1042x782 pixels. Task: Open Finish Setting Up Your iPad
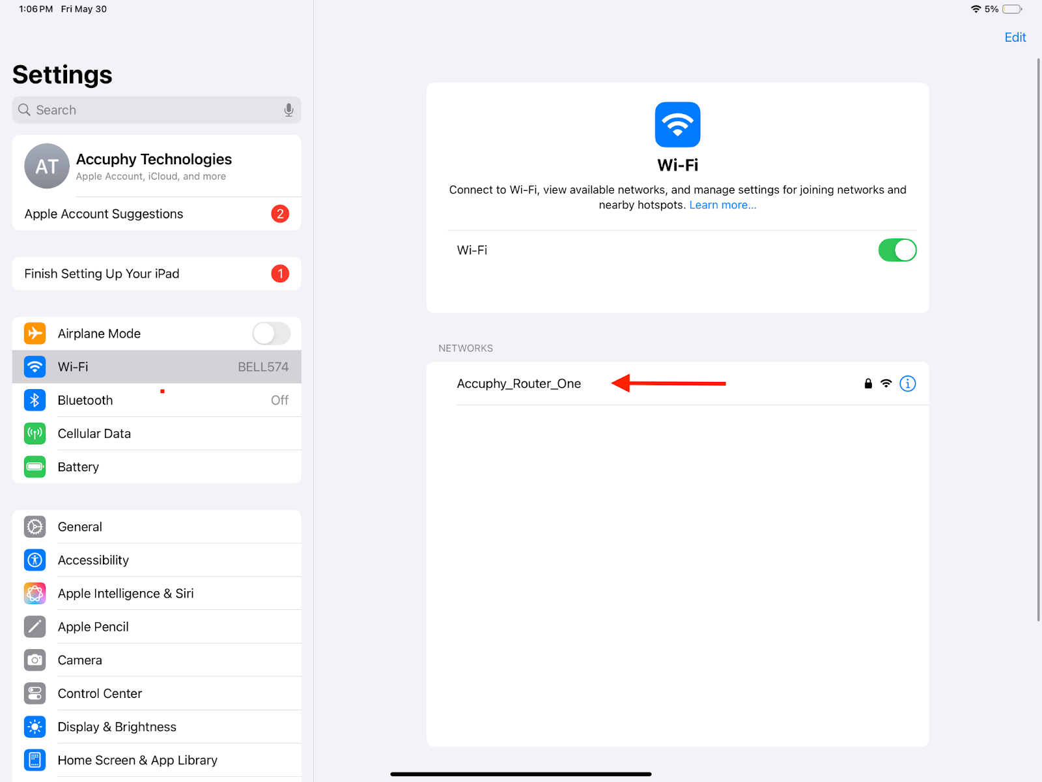[x=156, y=274]
